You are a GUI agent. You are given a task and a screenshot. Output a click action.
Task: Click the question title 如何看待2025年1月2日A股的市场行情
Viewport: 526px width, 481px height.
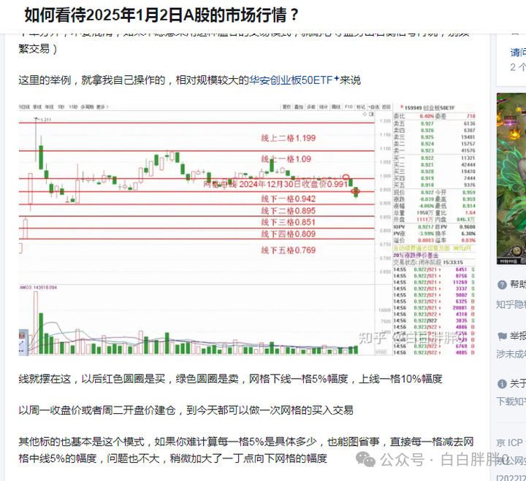pyautogui.click(x=161, y=15)
